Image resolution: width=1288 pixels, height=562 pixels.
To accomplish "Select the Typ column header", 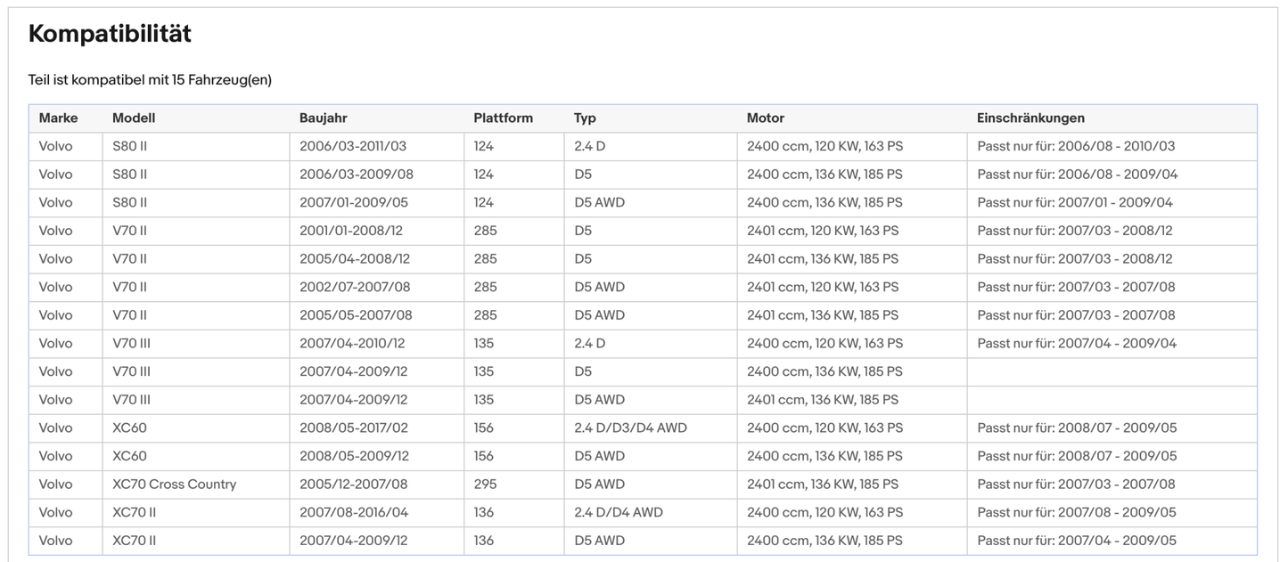I will [x=585, y=118].
